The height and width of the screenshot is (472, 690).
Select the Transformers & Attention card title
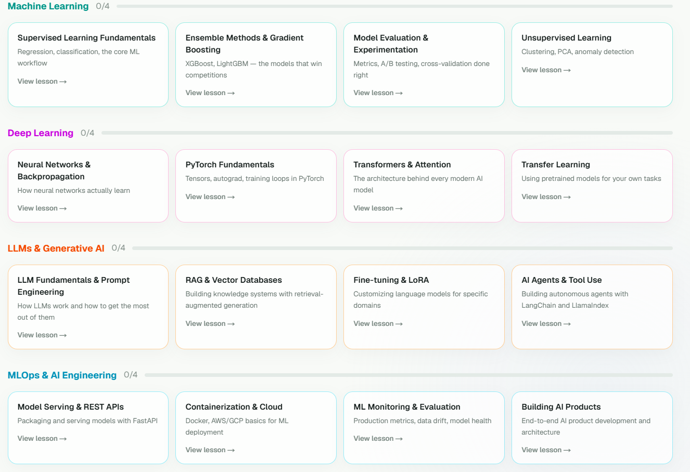(x=402, y=165)
